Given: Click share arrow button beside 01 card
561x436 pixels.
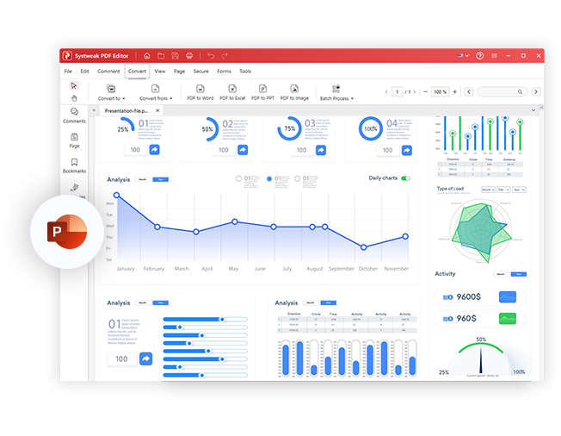Looking at the screenshot, I should [154, 149].
